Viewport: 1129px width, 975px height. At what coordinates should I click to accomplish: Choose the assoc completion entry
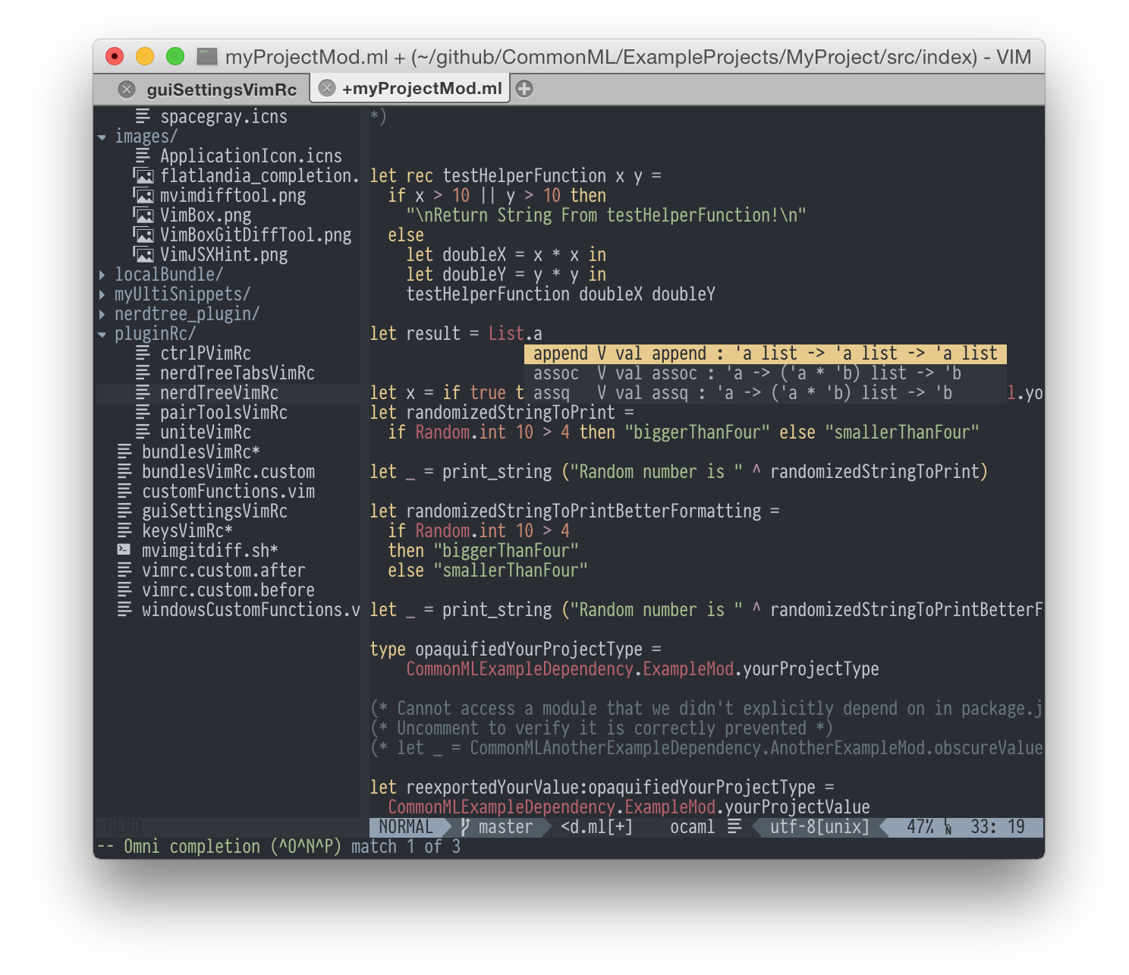[x=766, y=373]
